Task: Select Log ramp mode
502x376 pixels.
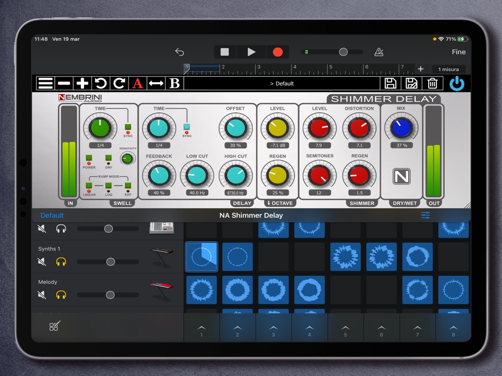Action: [x=108, y=185]
